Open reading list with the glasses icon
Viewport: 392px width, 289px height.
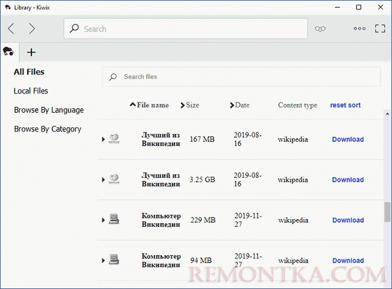[320, 28]
